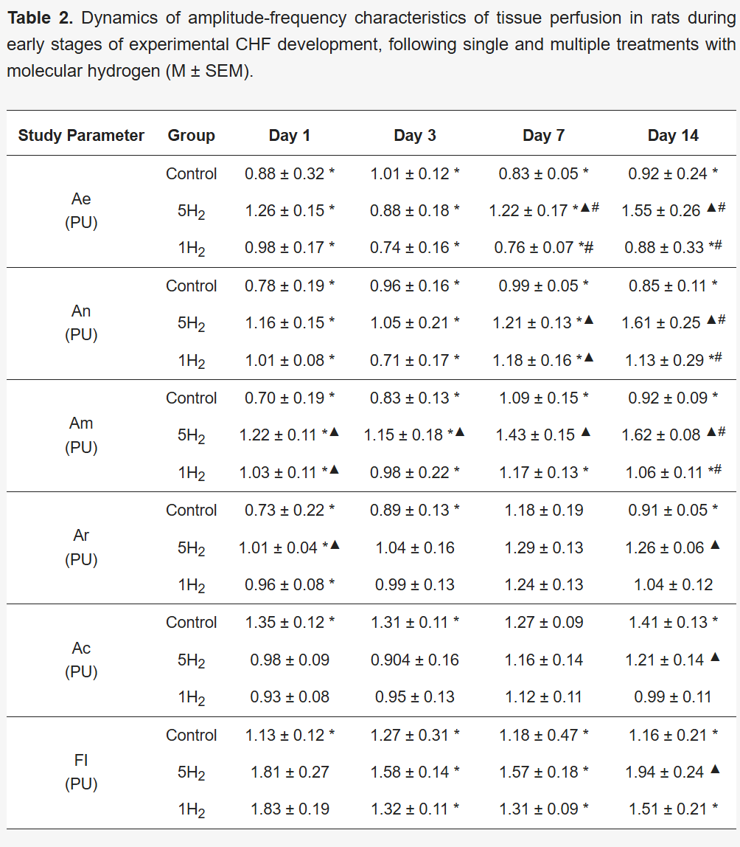Select the cell value 1.83 ± 0.19
Screen dimensions: 740x847
click(x=290, y=809)
